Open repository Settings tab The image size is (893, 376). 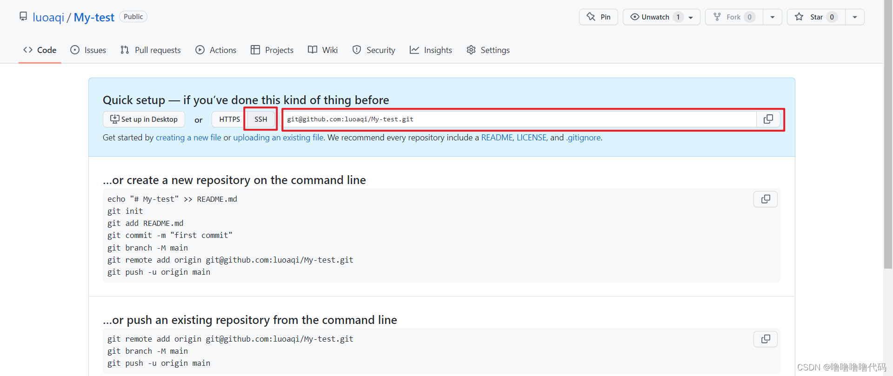pos(488,50)
